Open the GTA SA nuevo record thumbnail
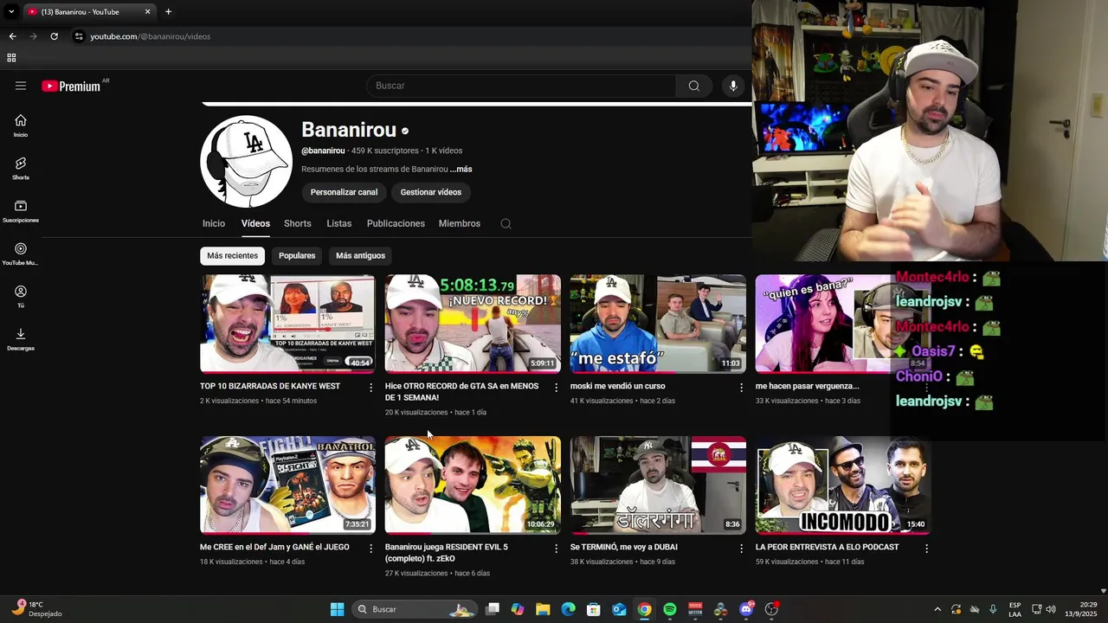 point(473,324)
